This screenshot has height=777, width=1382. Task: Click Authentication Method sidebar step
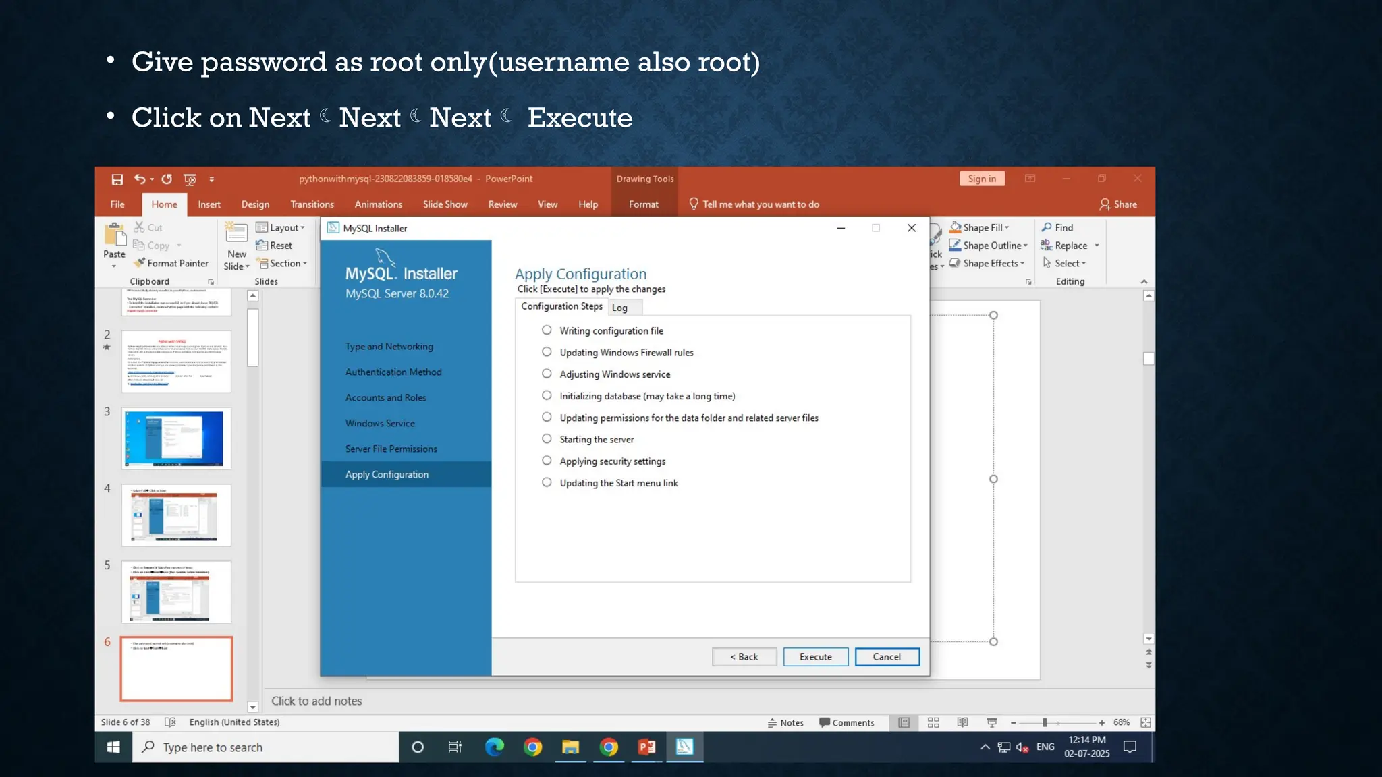393,372
